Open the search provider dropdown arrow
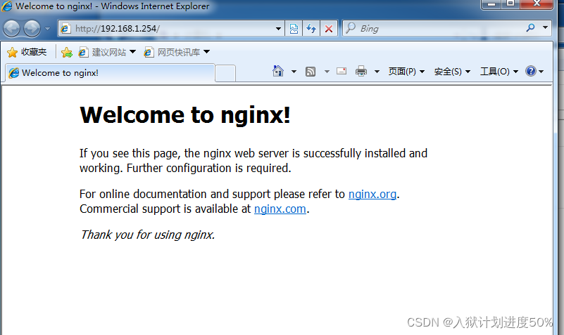This screenshot has width=564, height=335. point(545,27)
